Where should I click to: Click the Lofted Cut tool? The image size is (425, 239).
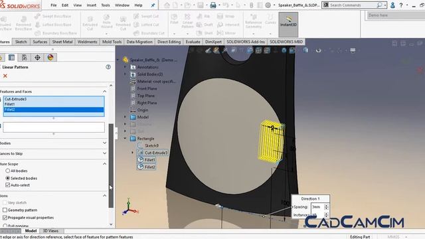146,25
